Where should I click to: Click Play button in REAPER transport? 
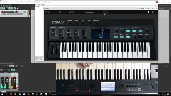tap(10, 66)
